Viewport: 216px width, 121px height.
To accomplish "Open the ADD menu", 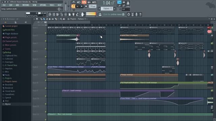I will point(17,5).
